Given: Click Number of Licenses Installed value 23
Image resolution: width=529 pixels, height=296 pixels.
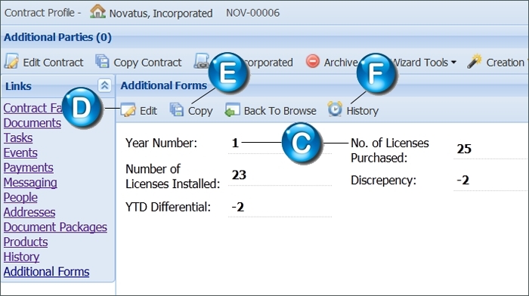Looking at the screenshot, I should [x=240, y=175].
